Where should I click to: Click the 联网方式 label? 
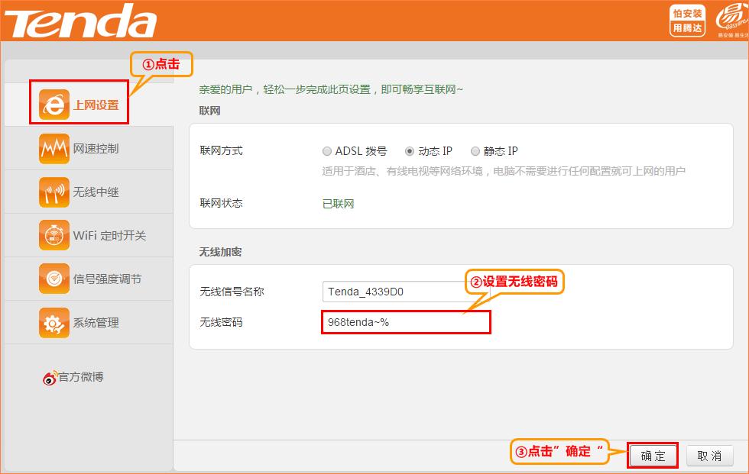point(221,150)
